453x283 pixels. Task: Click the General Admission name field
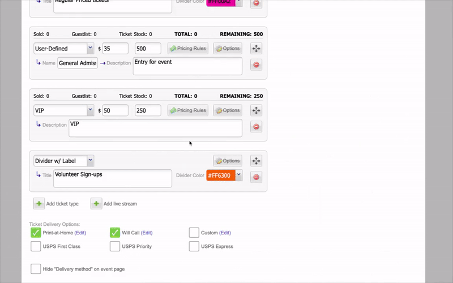(78, 63)
